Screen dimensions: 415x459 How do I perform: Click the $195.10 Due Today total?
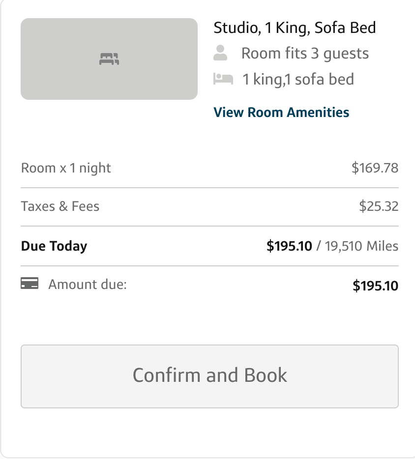289,246
